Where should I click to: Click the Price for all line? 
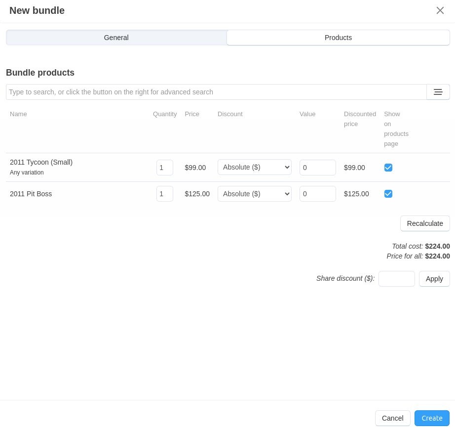pos(418,256)
